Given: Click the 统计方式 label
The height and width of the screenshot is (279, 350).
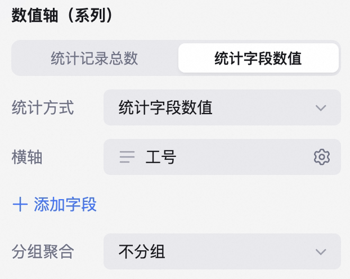Looking at the screenshot, I should click(43, 107).
